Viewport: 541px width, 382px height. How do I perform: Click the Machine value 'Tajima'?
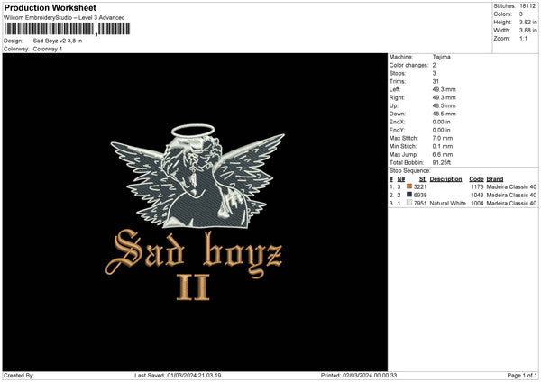coord(441,57)
